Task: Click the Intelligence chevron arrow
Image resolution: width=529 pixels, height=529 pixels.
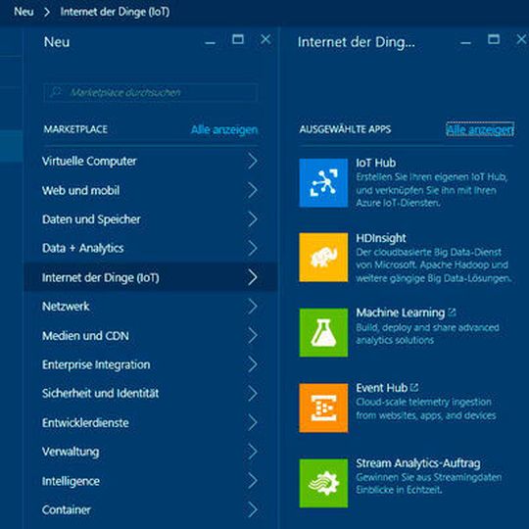Action: pos(253,481)
